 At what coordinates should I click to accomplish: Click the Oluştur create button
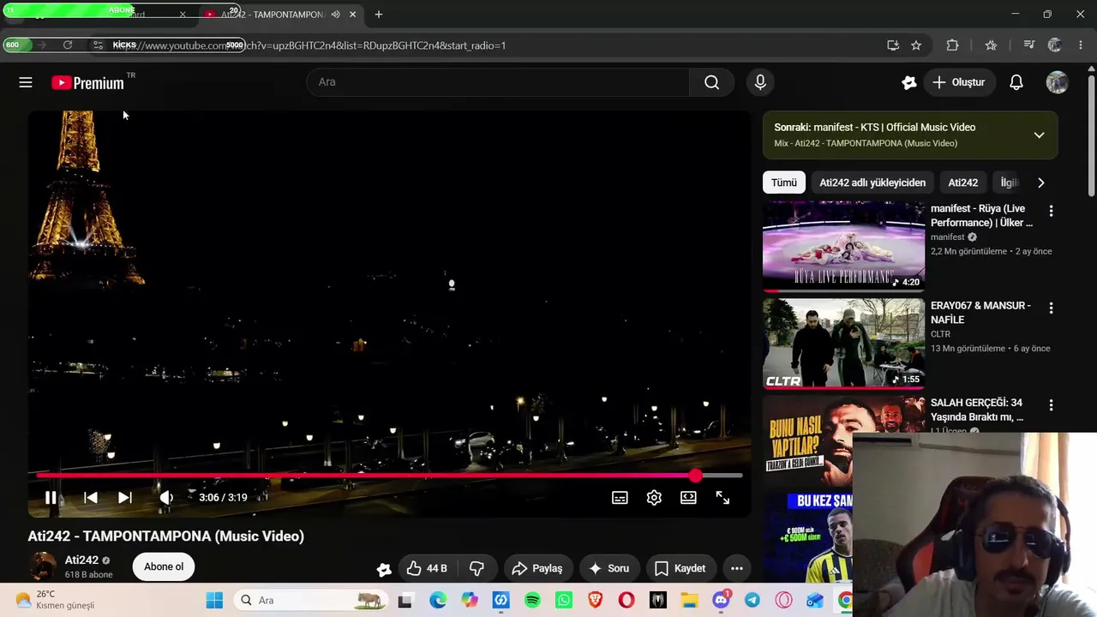pyautogui.click(x=958, y=82)
